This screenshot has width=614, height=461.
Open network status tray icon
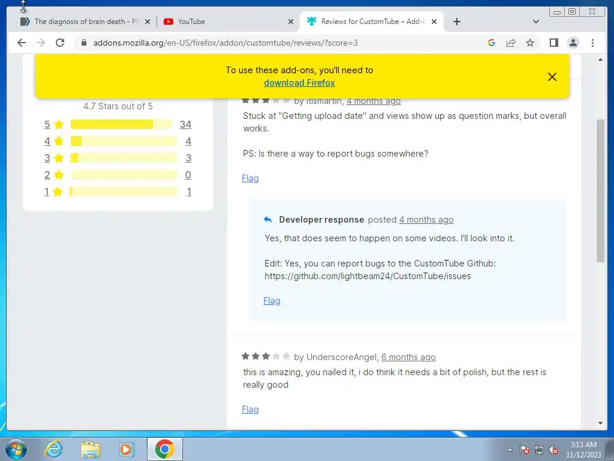(539, 450)
